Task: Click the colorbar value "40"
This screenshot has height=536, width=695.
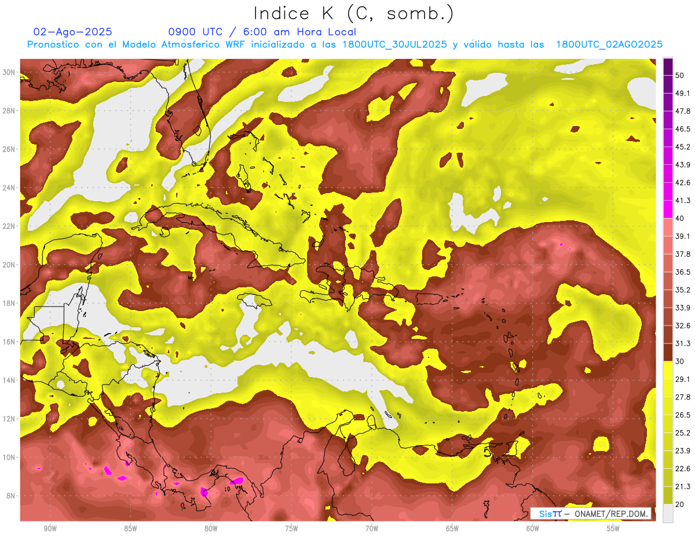Action: (x=681, y=218)
